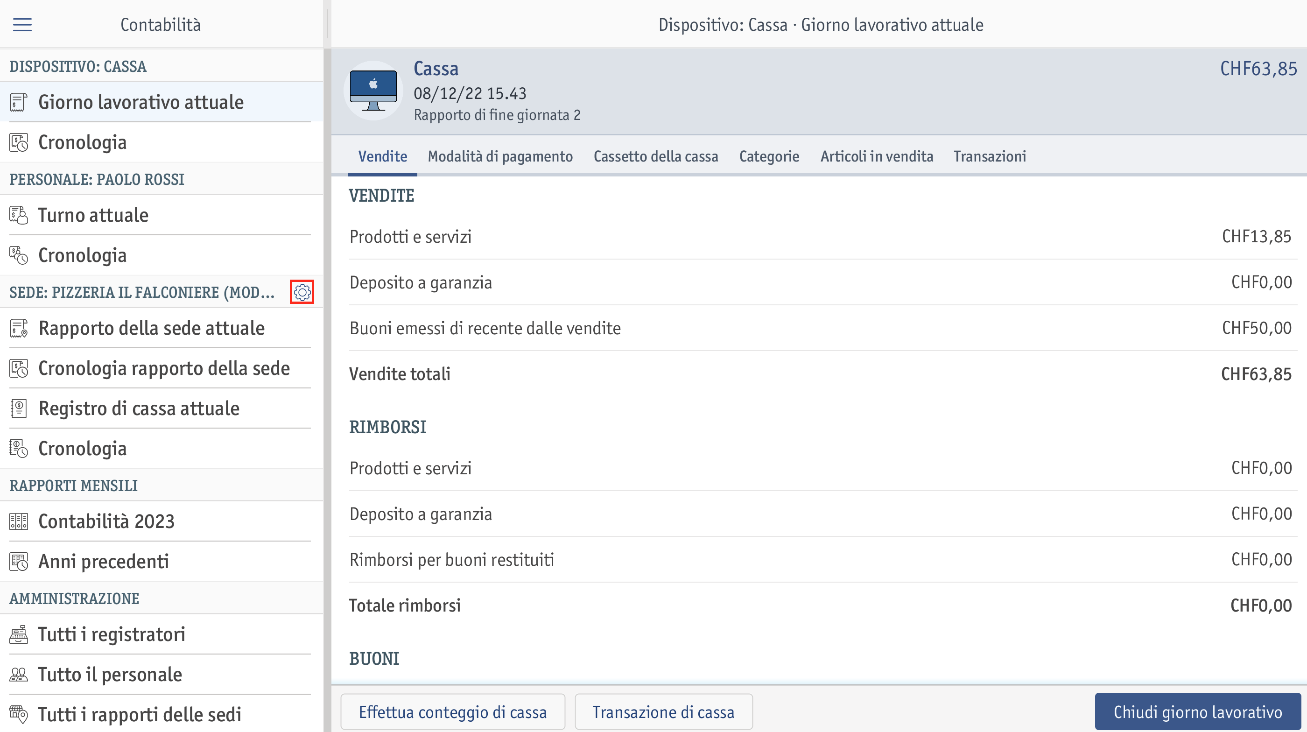Click Transazione di cassa button
1307x732 pixels.
click(x=664, y=712)
